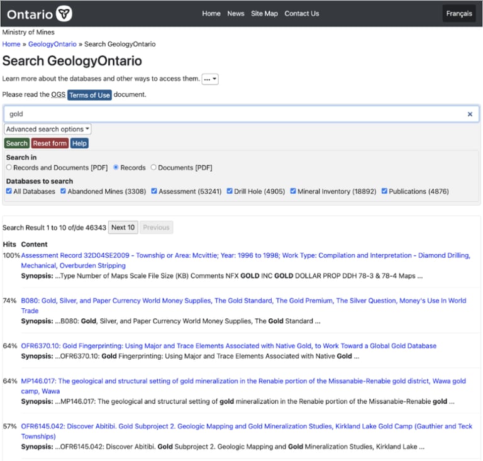Click the green Search button
Viewport: 483px width, 461px height.
pos(17,143)
